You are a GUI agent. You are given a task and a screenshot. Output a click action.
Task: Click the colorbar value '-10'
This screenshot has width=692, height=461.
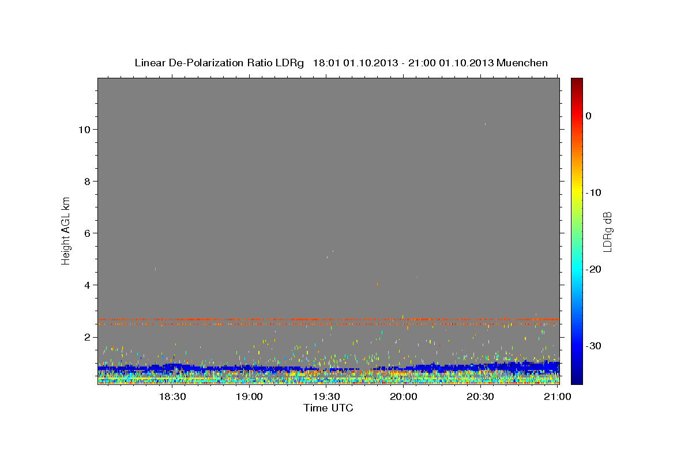(594, 192)
